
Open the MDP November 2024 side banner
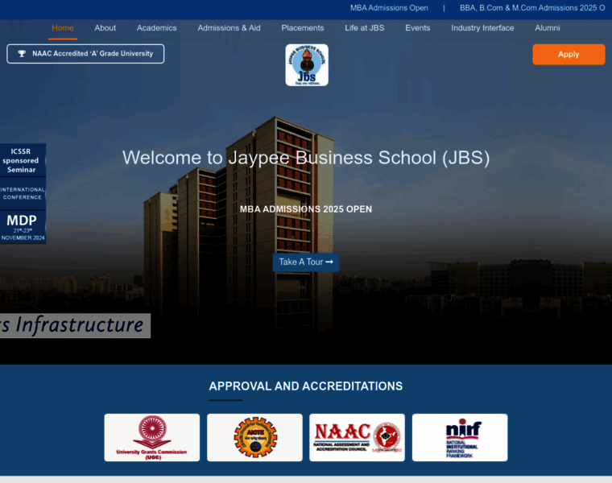(23, 227)
